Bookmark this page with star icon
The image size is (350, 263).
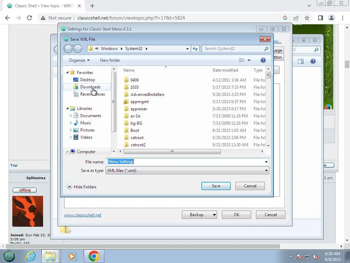point(307,18)
